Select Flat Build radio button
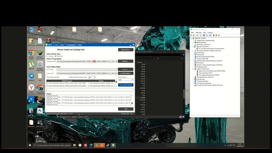The image size is (272, 153). (x=47, y=56)
